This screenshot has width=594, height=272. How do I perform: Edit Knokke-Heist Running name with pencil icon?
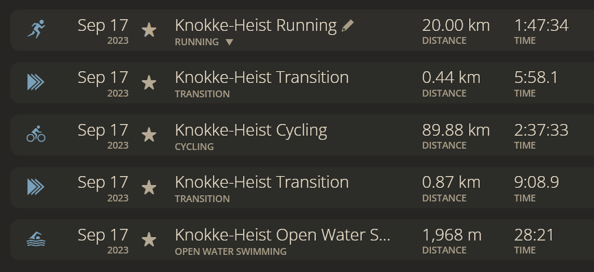tap(347, 26)
